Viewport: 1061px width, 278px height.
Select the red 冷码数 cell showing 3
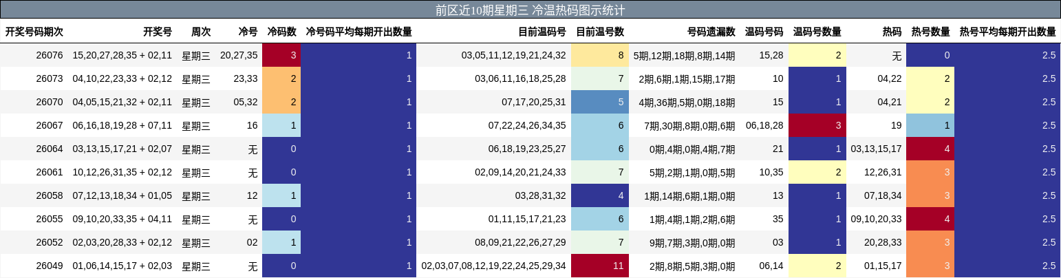[x=281, y=55]
